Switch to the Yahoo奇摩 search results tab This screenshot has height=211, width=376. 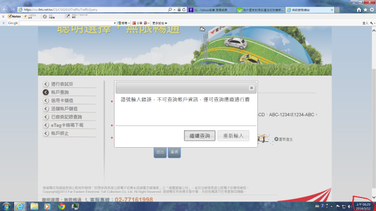(212, 10)
